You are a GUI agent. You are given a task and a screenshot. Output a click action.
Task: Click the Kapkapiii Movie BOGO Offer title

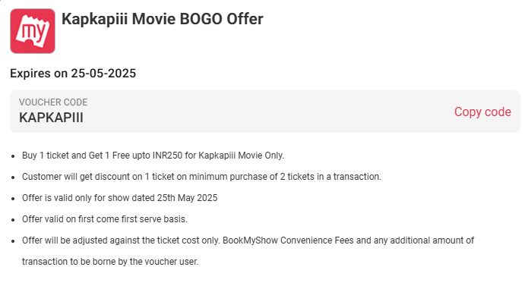tap(163, 19)
